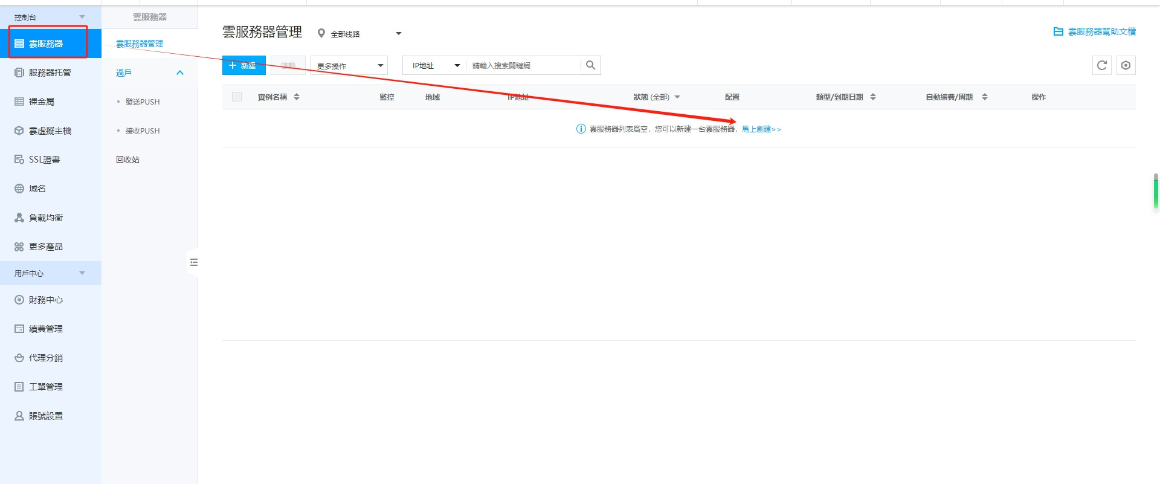
Task: Click the 操作 column header
Action: tap(1039, 97)
